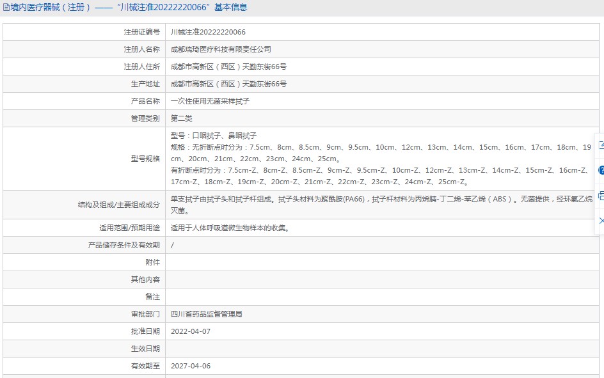Click the label 产品名称

[145, 101]
